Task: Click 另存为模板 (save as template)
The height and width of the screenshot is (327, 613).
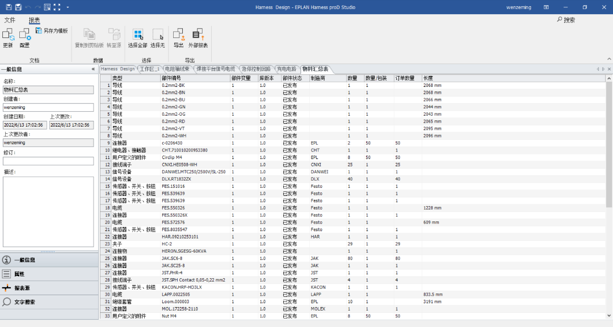Action: pos(52,31)
